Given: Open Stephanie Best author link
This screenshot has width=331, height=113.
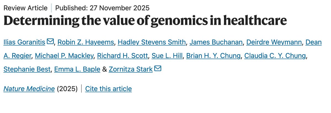Looking at the screenshot, I should (27, 69).
